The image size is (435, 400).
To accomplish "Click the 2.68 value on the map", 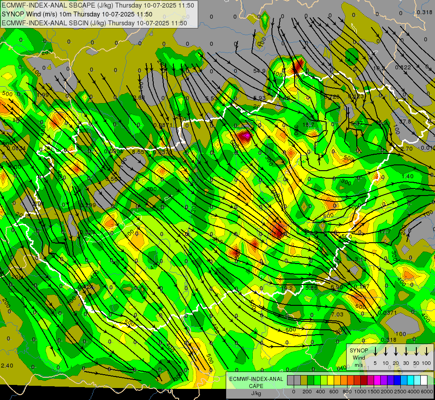I will [x=139, y=97].
